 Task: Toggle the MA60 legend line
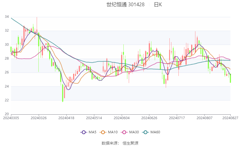point(151,132)
